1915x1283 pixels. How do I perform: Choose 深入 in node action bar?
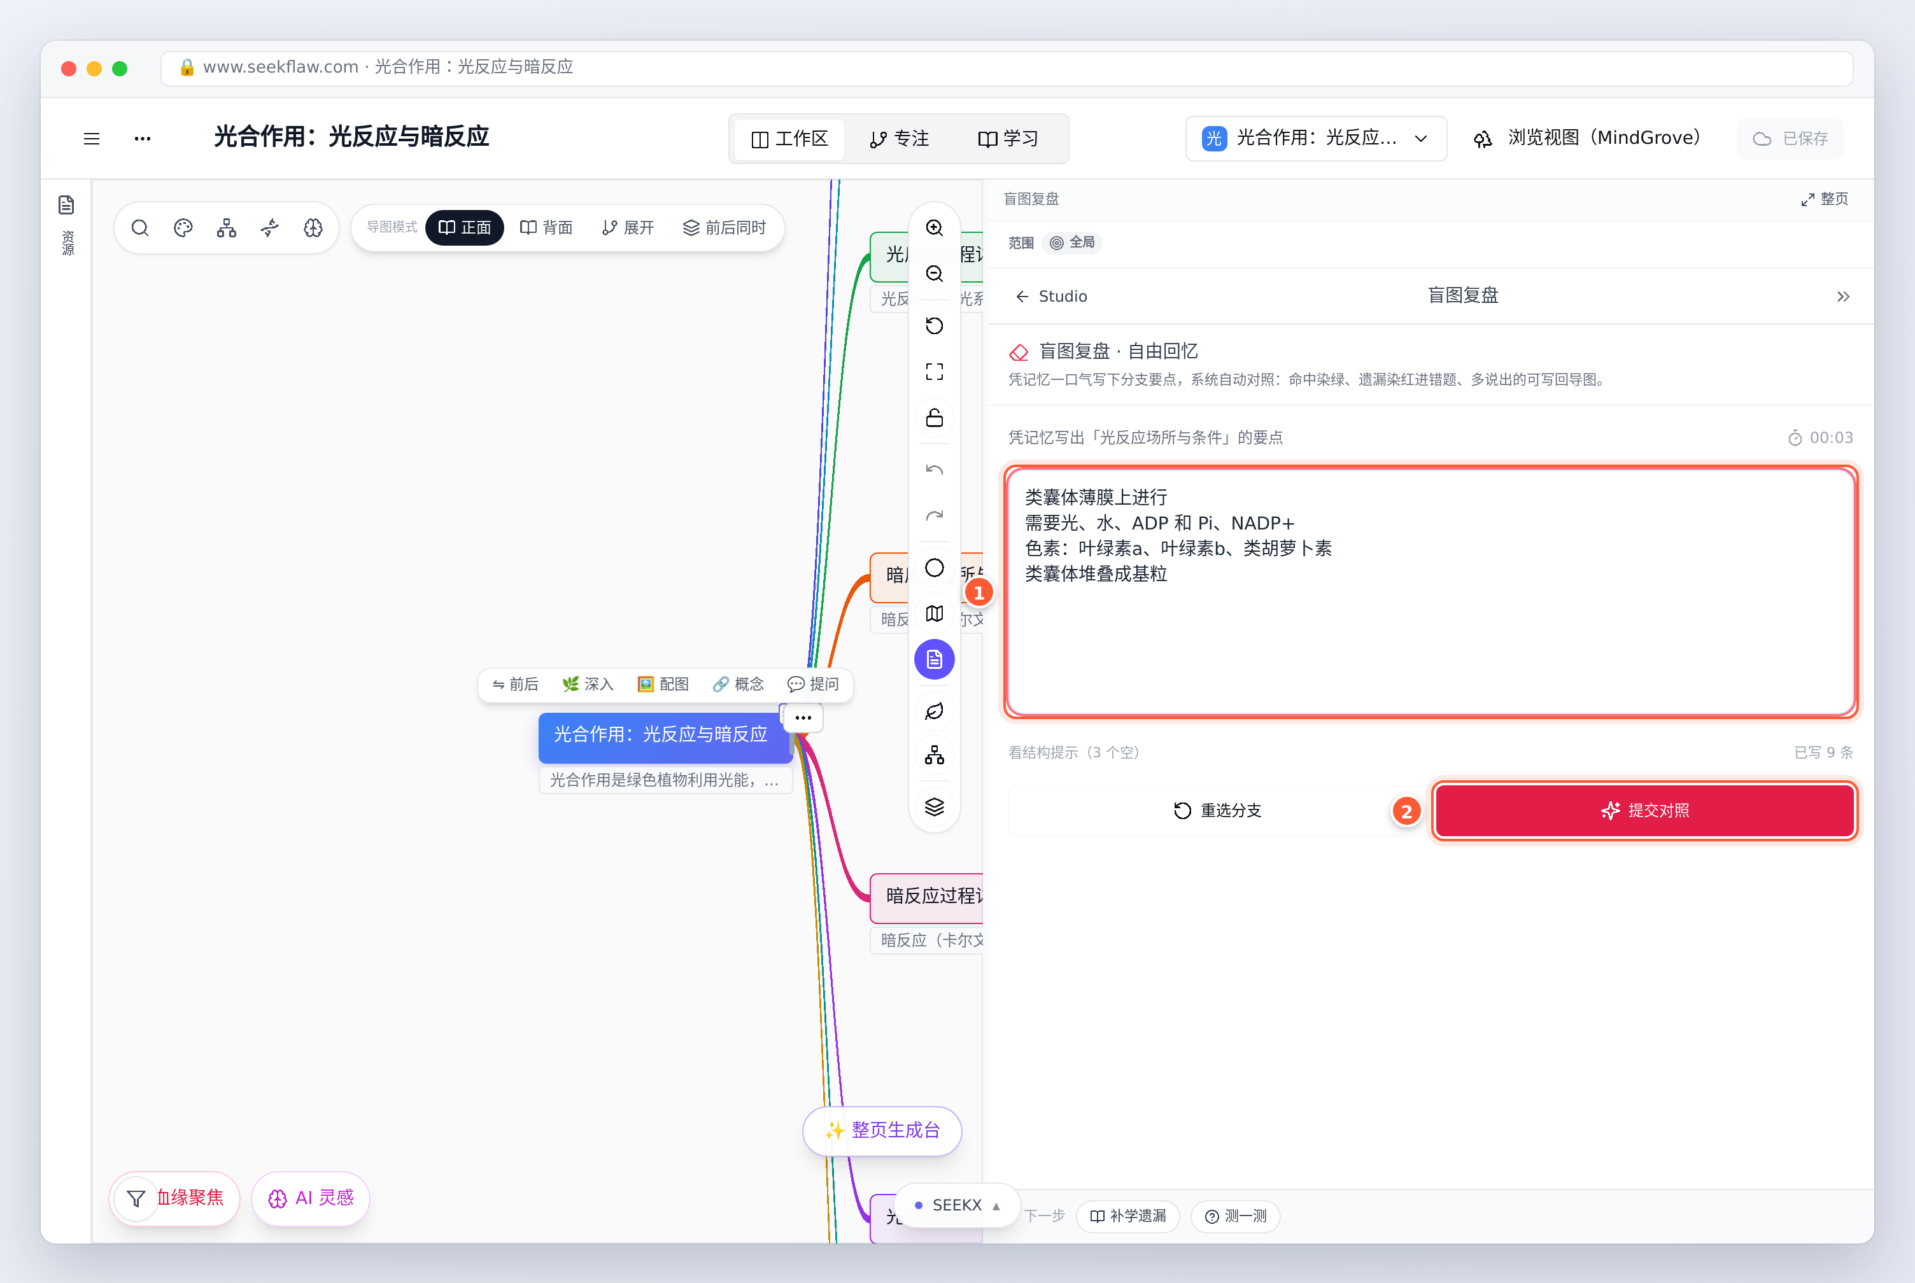[588, 685]
